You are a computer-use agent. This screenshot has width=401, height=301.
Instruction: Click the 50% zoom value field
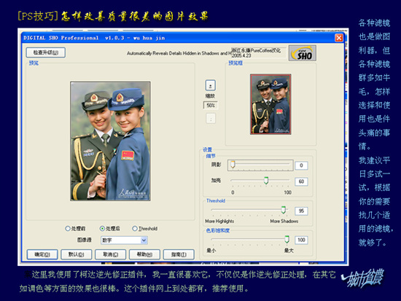[x=211, y=106]
